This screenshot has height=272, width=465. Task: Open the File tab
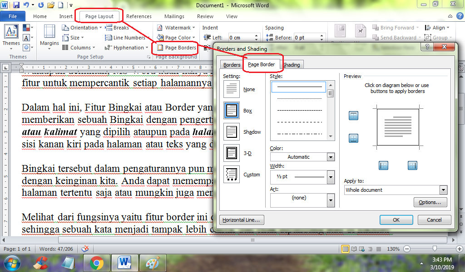click(13, 16)
